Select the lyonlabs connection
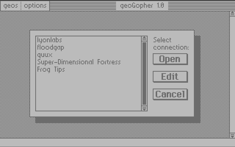 [x=50, y=40]
